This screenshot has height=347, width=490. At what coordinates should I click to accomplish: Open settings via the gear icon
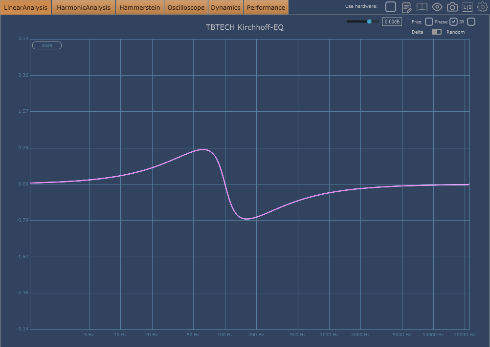click(x=482, y=7)
